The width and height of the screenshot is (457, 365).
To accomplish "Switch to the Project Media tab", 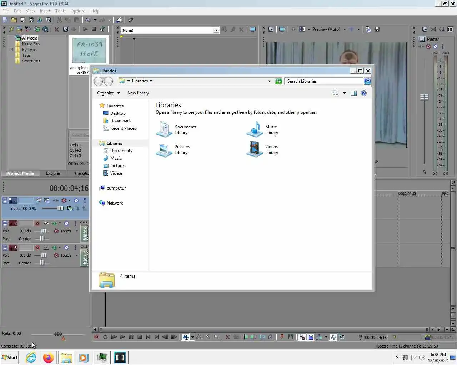I will click(20, 173).
